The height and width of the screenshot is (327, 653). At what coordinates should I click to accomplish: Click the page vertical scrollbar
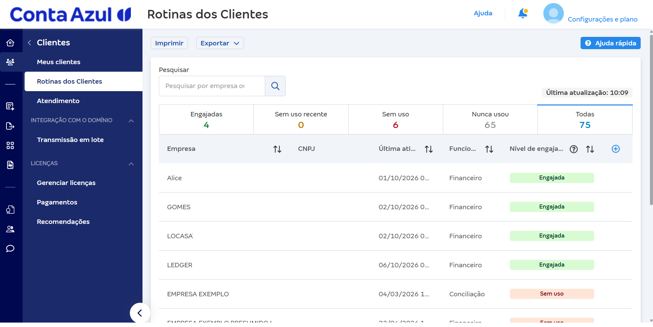(651, 119)
